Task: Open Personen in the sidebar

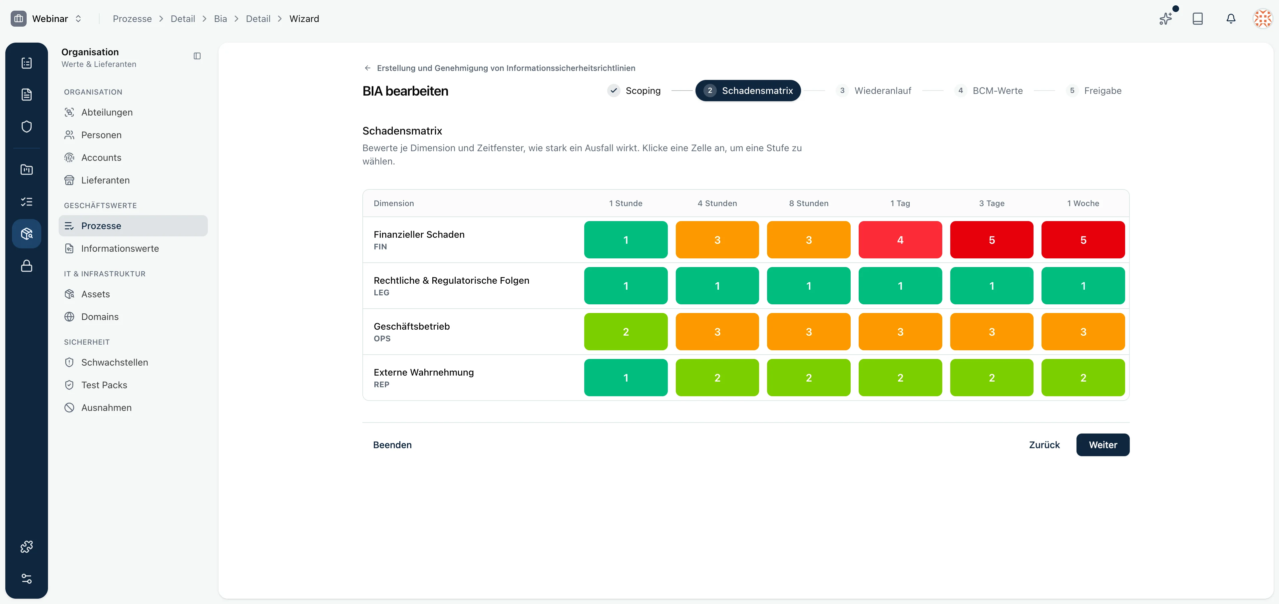Action: pos(133,135)
